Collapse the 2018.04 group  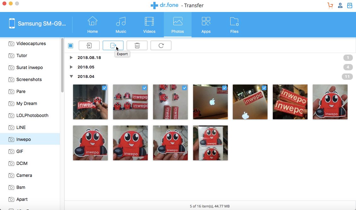[x=71, y=77]
